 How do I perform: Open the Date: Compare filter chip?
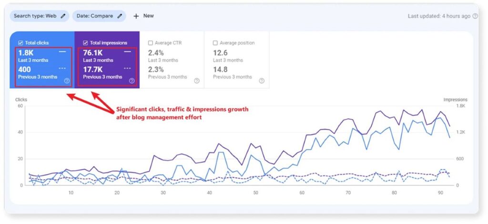(x=96, y=16)
